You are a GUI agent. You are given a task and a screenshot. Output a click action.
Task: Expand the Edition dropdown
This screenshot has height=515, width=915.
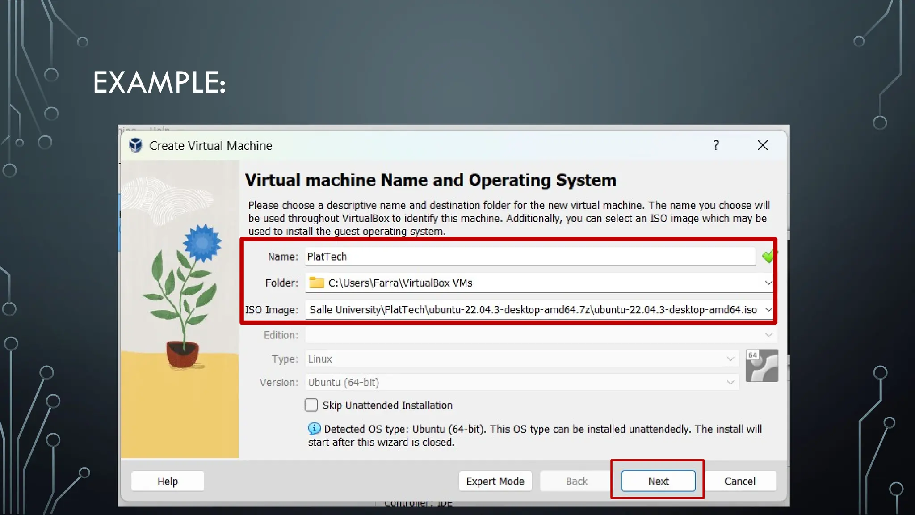point(768,335)
